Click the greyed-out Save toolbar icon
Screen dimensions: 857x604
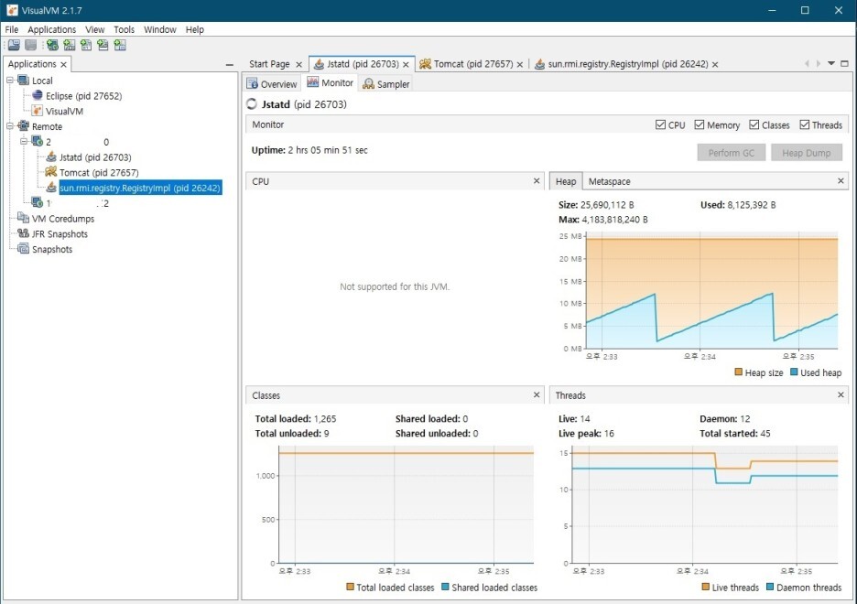click(30, 46)
